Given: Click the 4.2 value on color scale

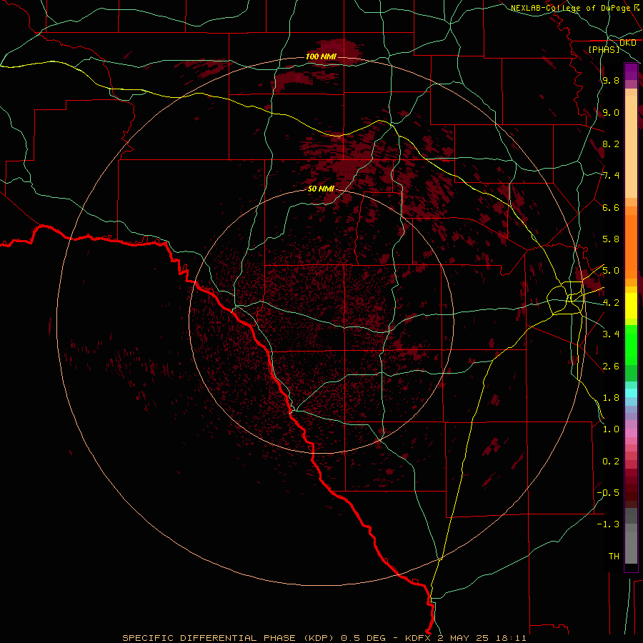Looking at the screenshot, I should click(x=611, y=303).
